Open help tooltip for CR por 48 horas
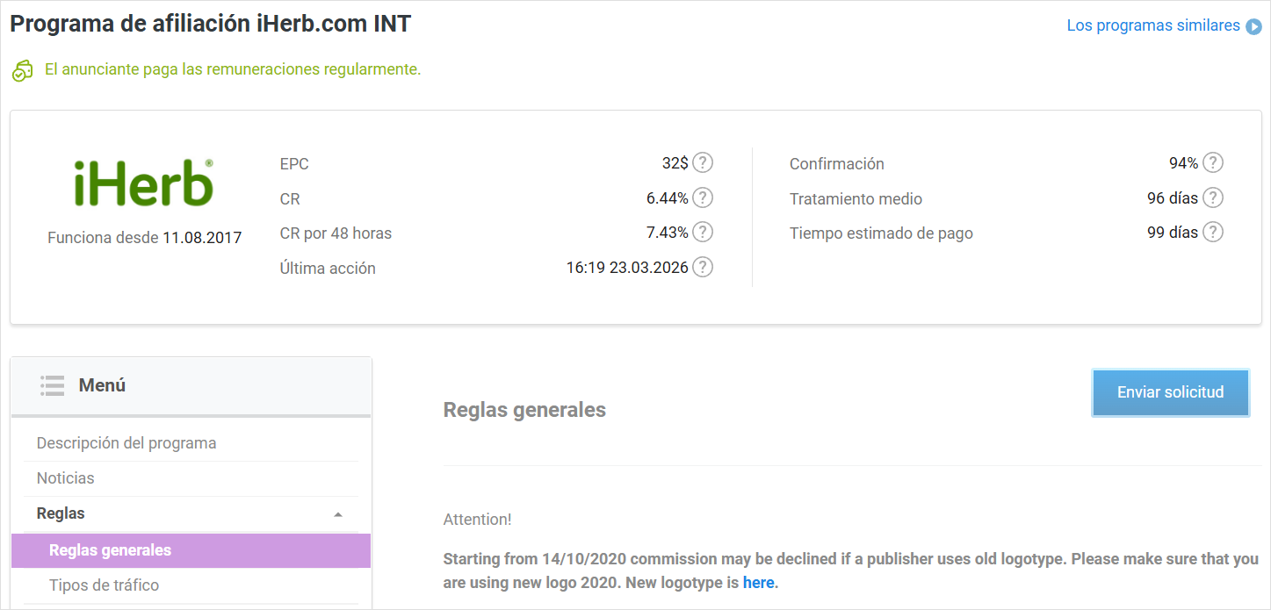Viewport: 1271px width, 610px height. (x=702, y=233)
